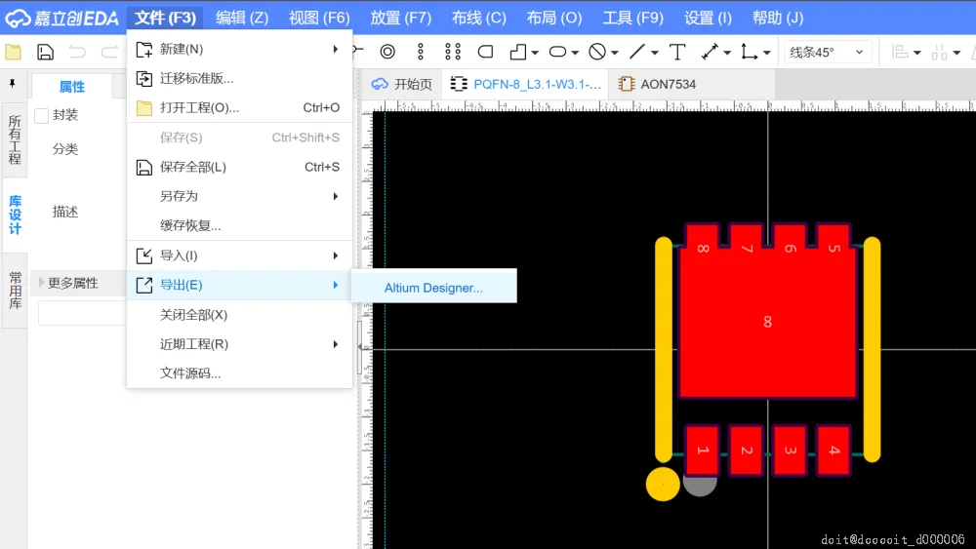Select the large center pad 8

(x=767, y=322)
